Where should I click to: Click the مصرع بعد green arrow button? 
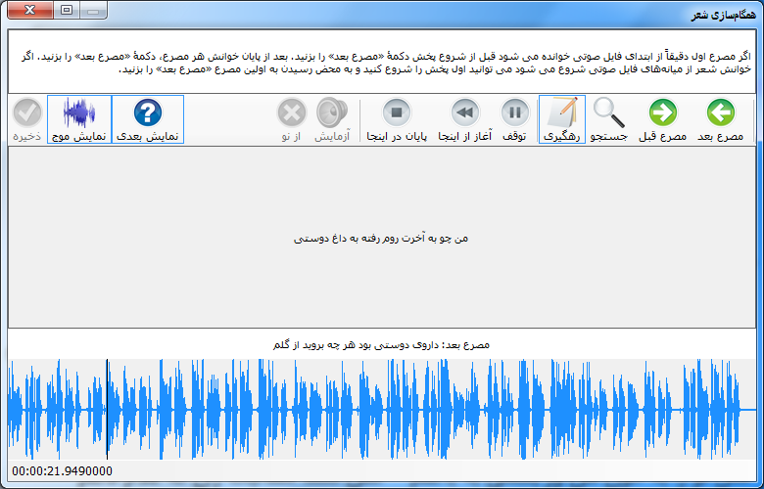tap(721, 119)
